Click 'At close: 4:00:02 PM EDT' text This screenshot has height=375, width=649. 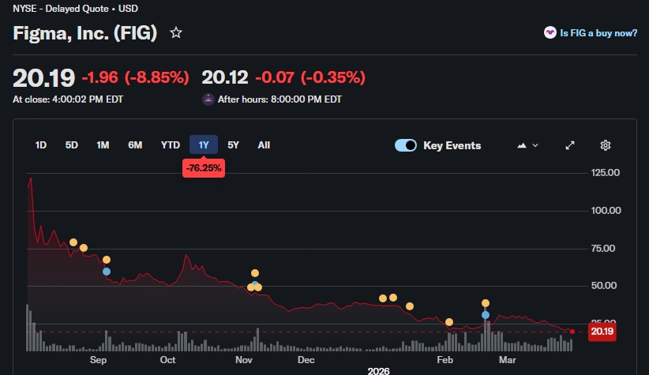68,99
